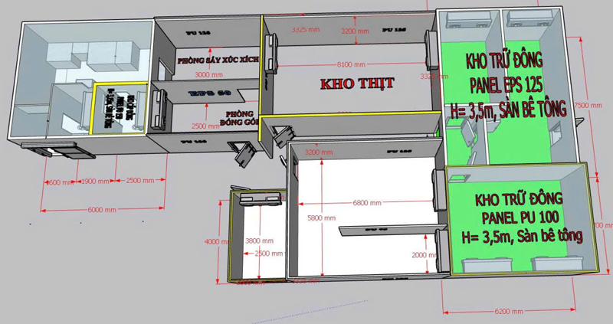Select the '8100 mm' dimension text

[x=351, y=64]
